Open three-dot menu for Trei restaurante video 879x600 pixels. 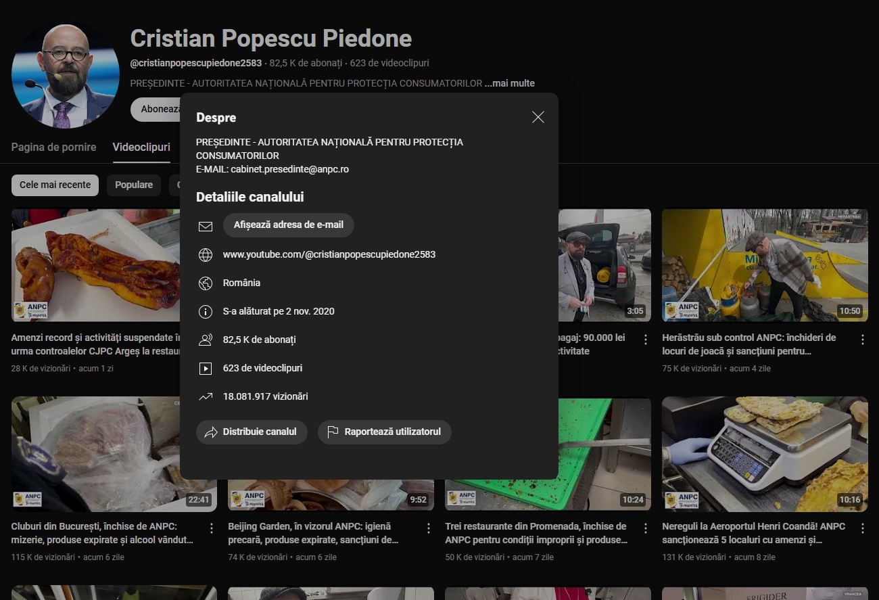pos(645,528)
